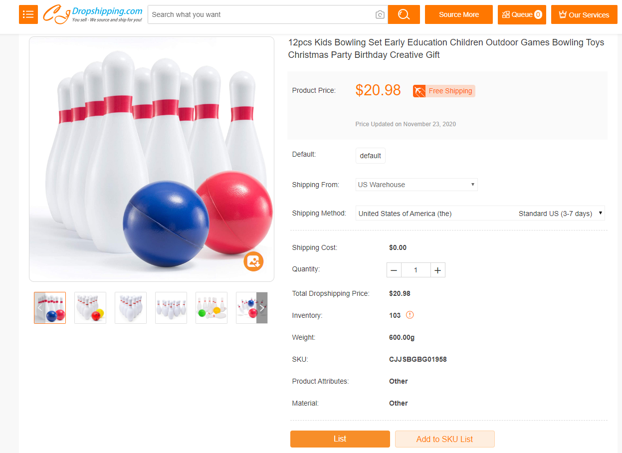This screenshot has height=453, width=622.
Task: Select the 'default' variant option
Action: click(x=370, y=156)
